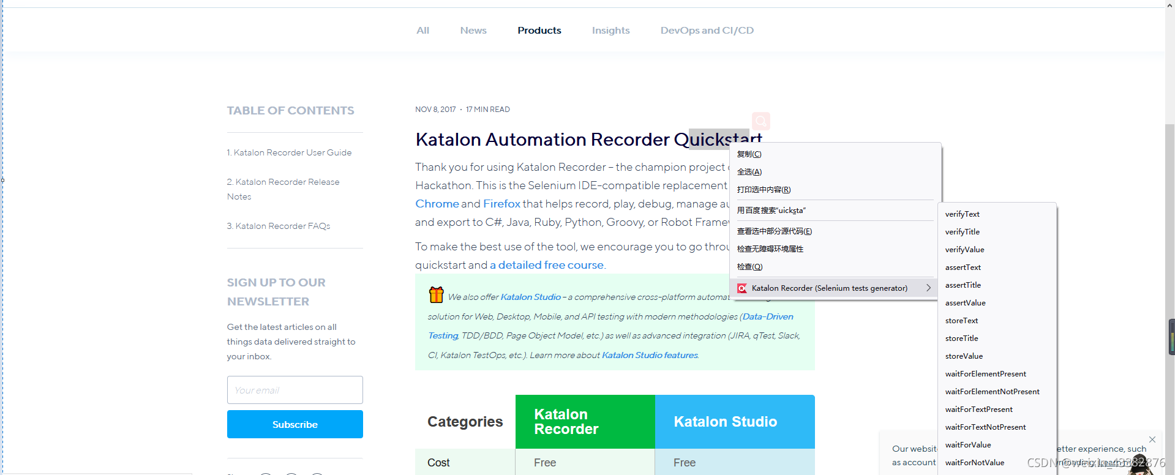Close the cookie notice popup
The width and height of the screenshot is (1175, 475).
[1152, 439]
